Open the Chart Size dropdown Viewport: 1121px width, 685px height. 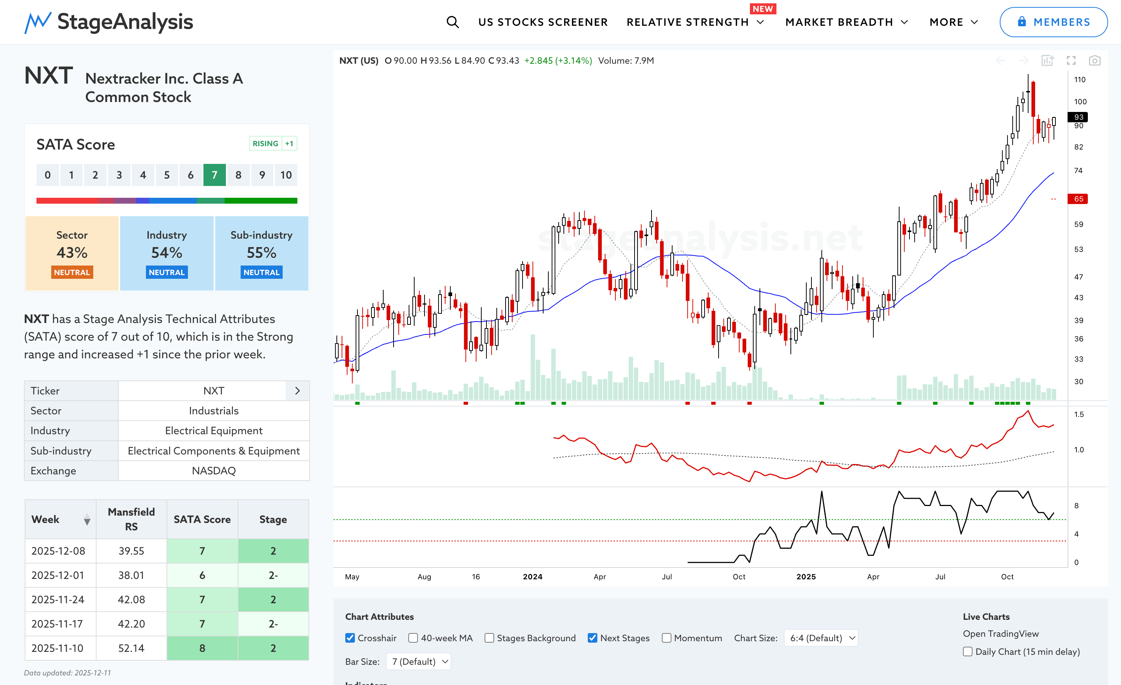[x=821, y=638]
